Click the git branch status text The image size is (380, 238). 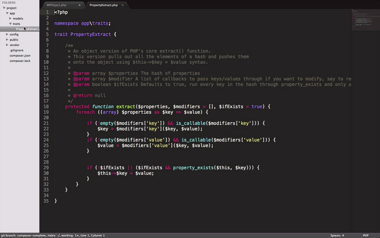23,235
